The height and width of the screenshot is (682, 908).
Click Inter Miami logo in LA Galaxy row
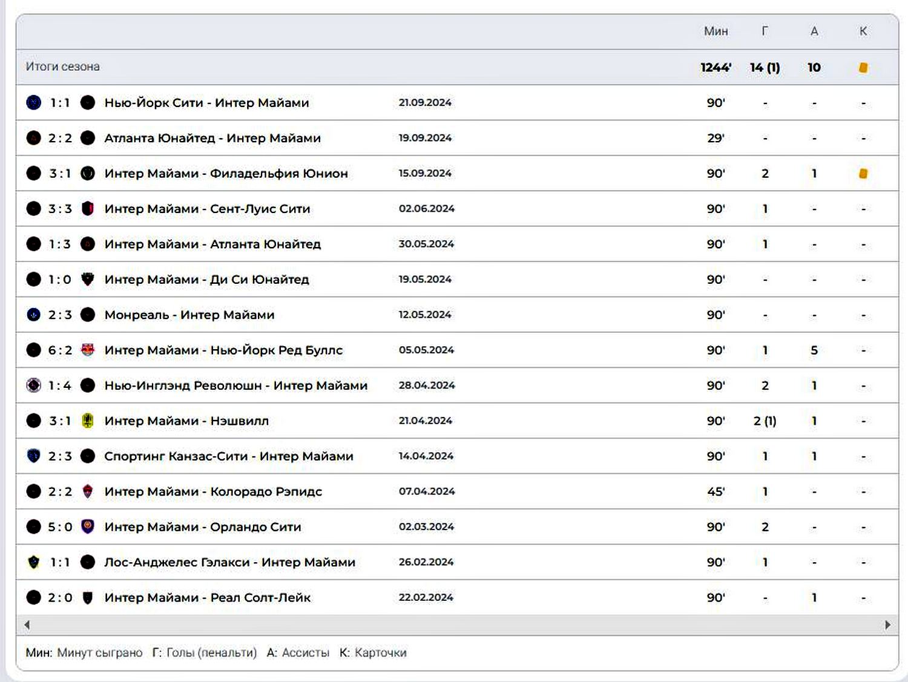[x=88, y=562]
